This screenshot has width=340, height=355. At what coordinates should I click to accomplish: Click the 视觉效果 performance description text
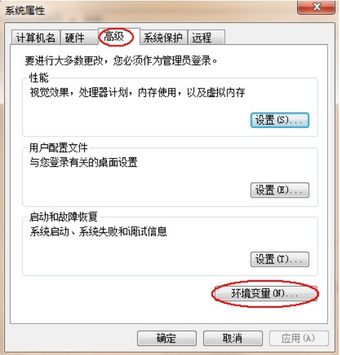[x=137, y=92]
